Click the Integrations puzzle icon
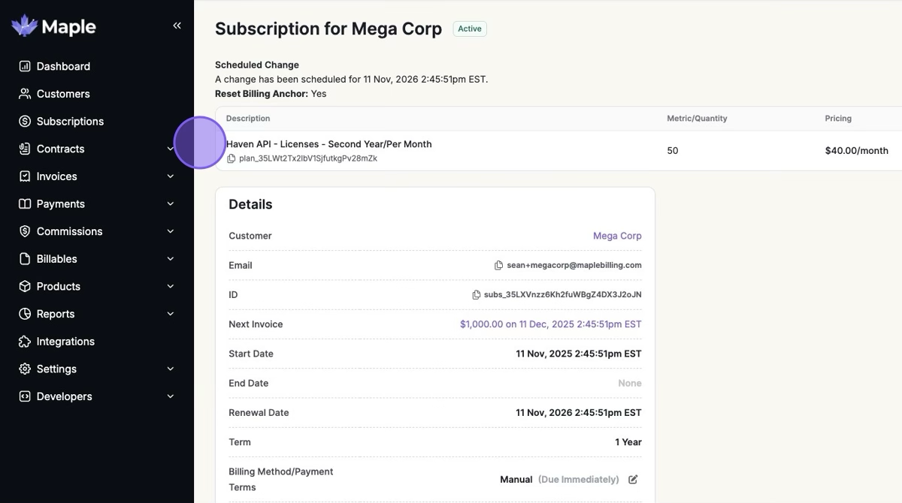Viewport: 902px width, 503px height. pyautogui.click(x=25, y=342)
